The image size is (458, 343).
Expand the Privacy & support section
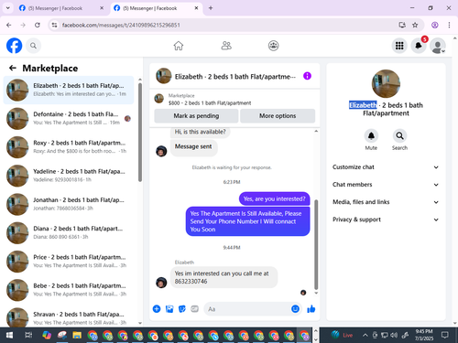(x=386, y=220)
